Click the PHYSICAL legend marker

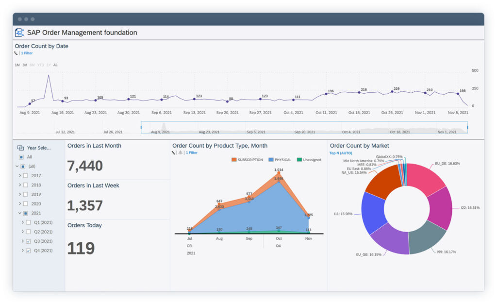(x=271, y=160)
